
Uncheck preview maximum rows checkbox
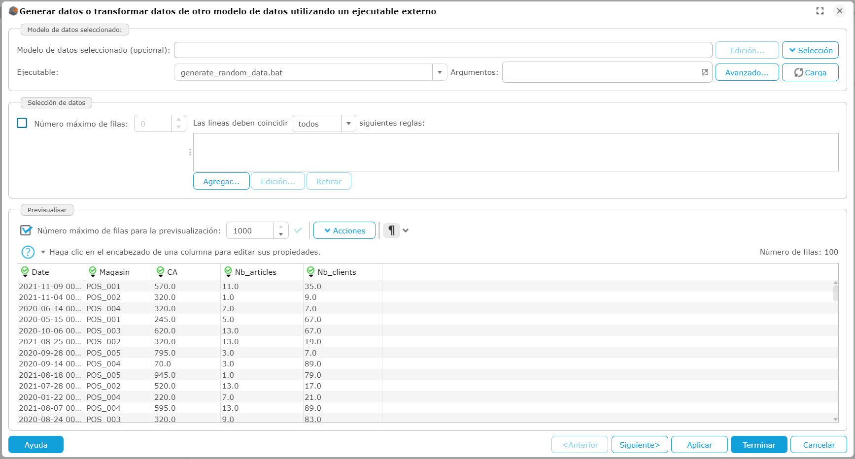click(26, 230)
